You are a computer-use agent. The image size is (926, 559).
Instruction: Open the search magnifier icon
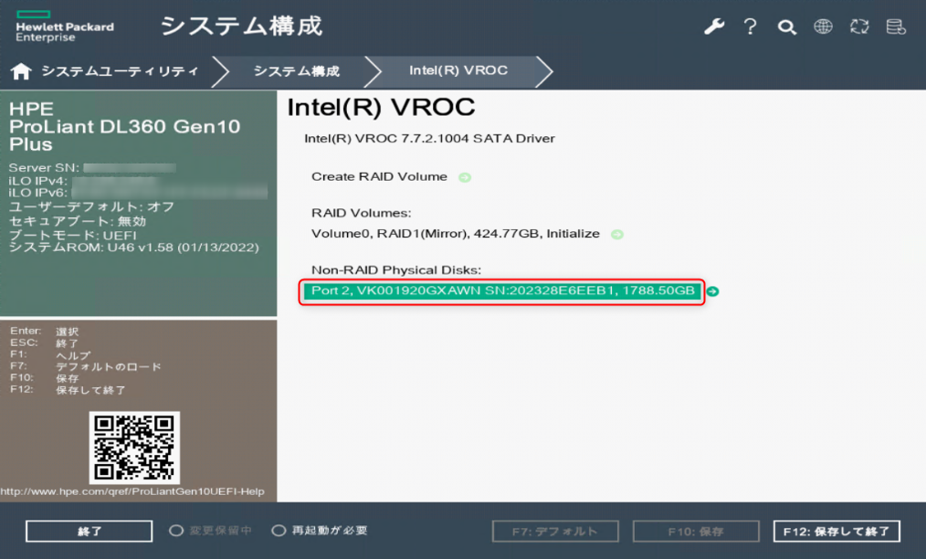pos(786,27)
